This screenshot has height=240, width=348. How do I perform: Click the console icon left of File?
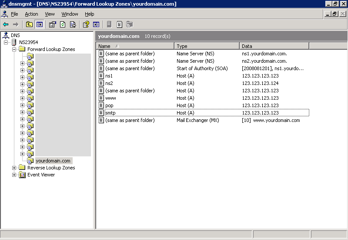click(x=5, y=14)
